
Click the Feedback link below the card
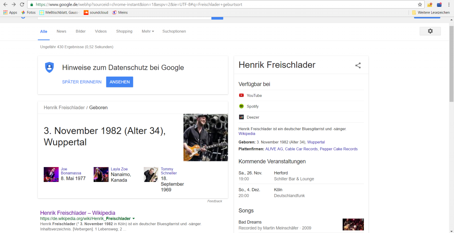pyautogui.click(x=215, y=201)
